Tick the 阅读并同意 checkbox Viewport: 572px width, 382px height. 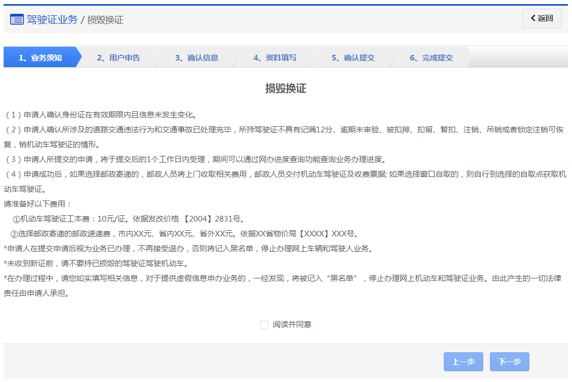click(x=264, y=325)
